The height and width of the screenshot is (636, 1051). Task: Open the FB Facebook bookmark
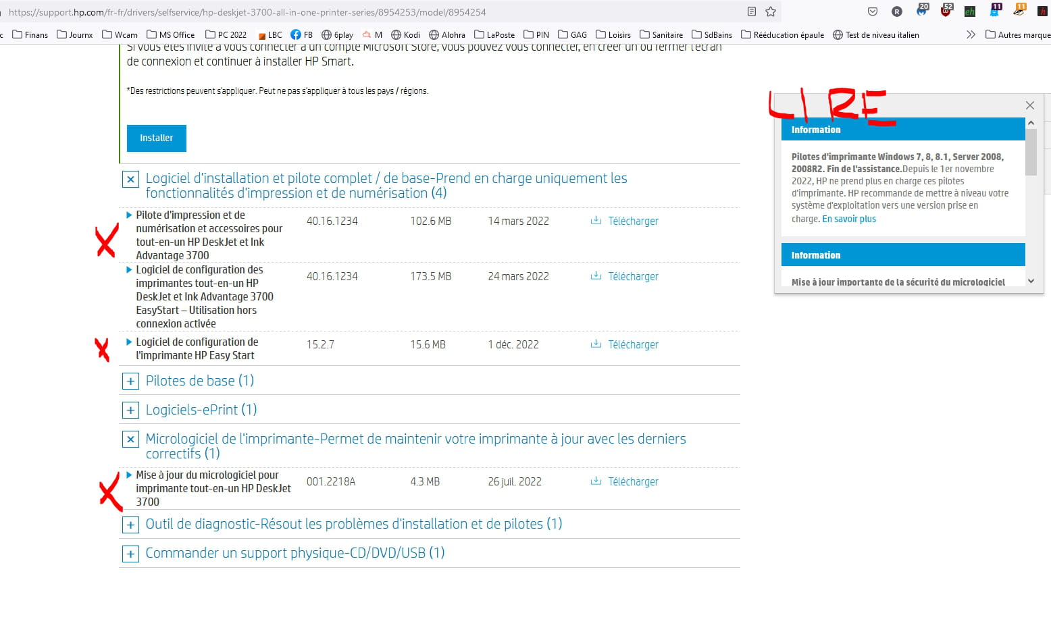click(302, 34)
